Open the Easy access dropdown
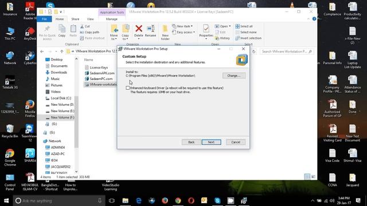The width and height of the screenshot is (367, 206). [183, 32]
